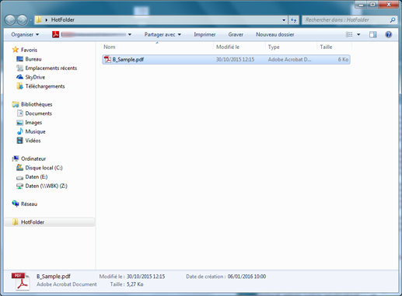Viewport: 402px width, 296px height.
Task: Change the view with the view icon
Action: click(349, 34)
